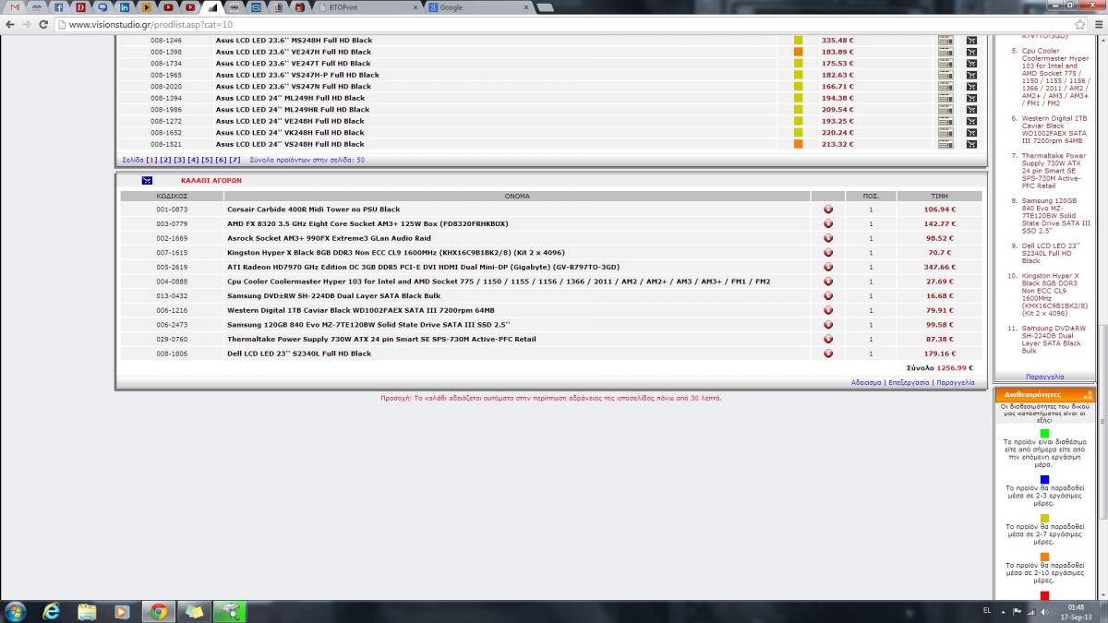Click Παραγγελία link in the sidebar
The width and height of the screenshot is (1108, 623).
coord(1044,377)
